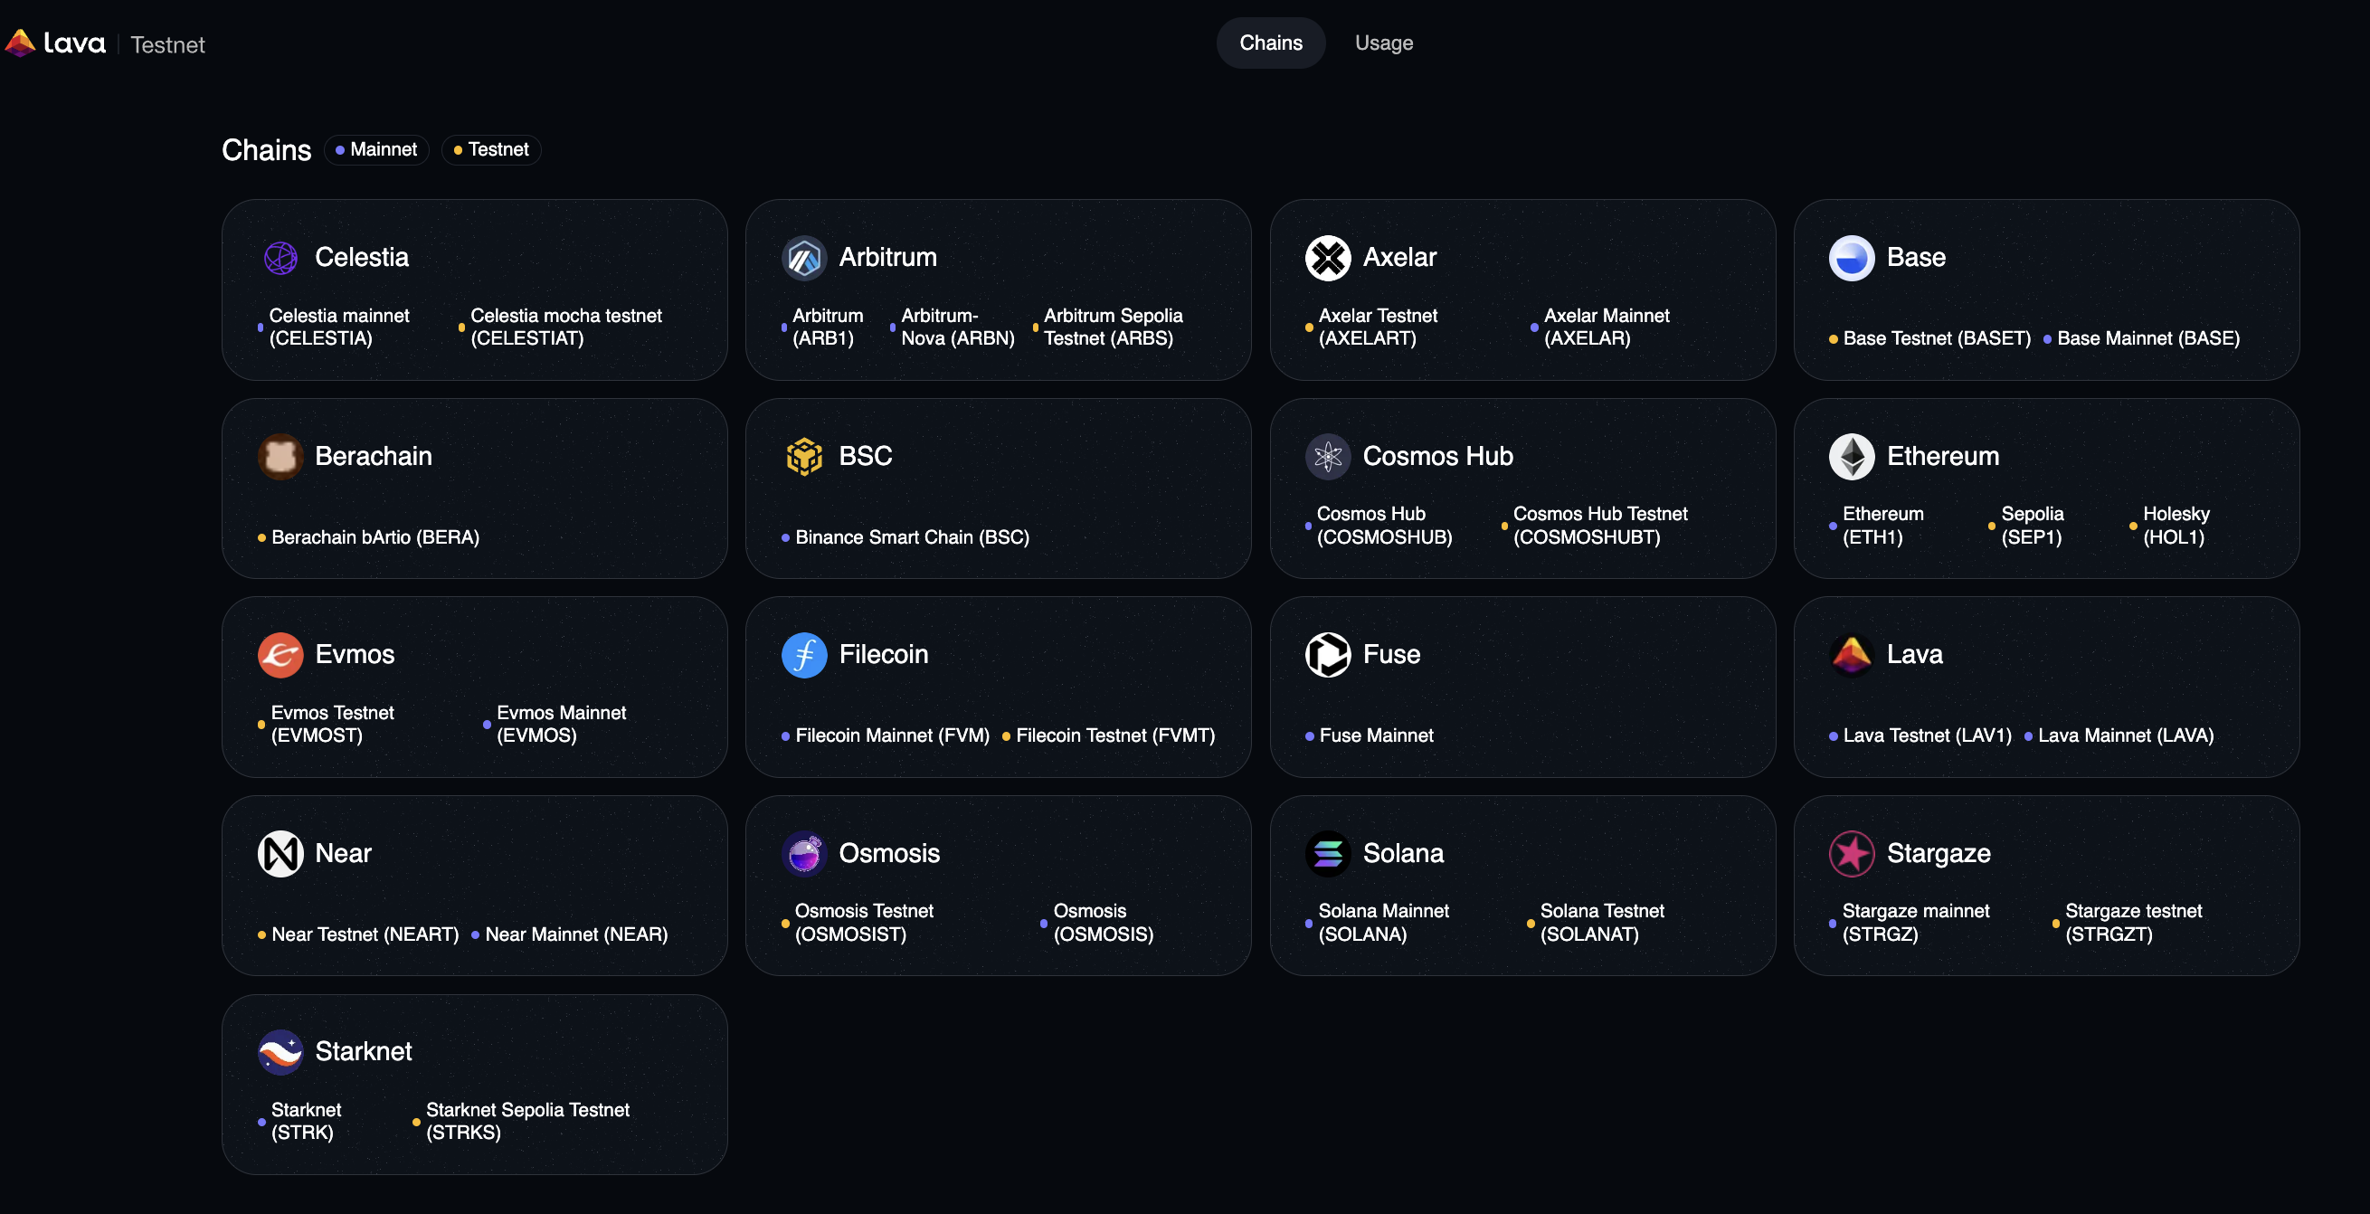2370x1214 pixels.
Task: Open Holesky (HOL1) chain
Action: (2169, 526)
